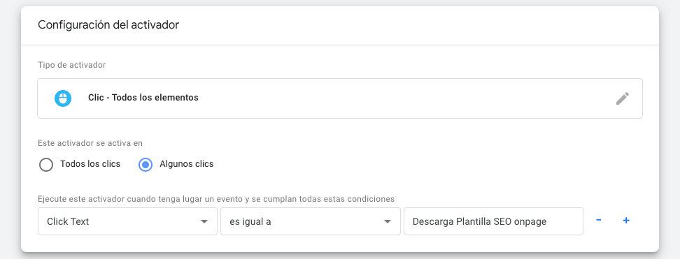Select the Algunos clics radio button

click(146, 165)
